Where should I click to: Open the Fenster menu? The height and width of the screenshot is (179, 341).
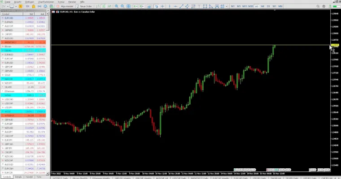coord(72,2)
